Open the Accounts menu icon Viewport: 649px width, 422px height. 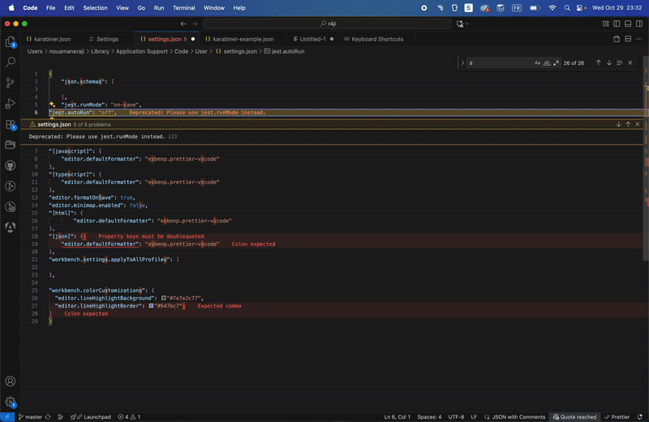[x=11, y=381]
